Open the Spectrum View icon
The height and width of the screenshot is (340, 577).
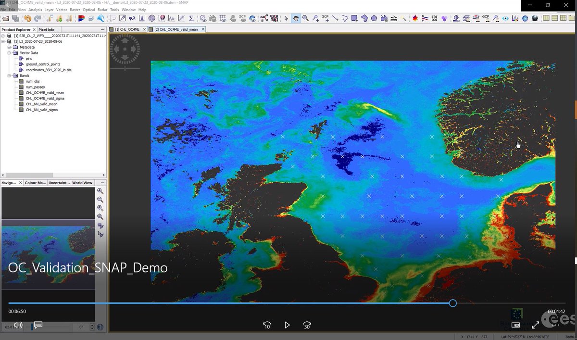point(515,18)
